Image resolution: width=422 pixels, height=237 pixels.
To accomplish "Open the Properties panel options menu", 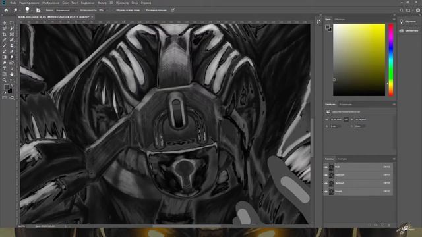I will click(394, 104).
